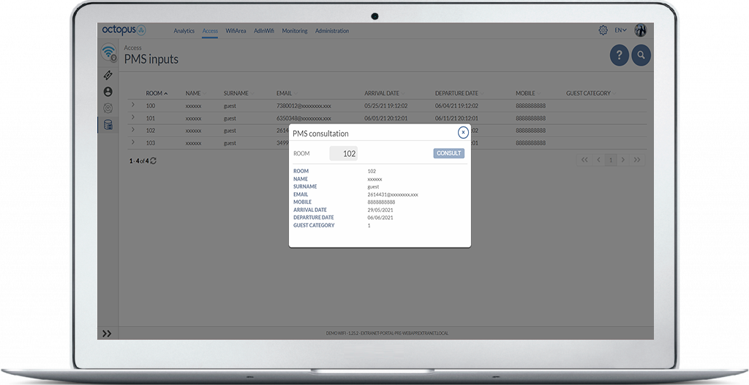This screenshot has height=385, width=749.
Task: Switch to the Analytics menu
Action: pyautogui.click(x=184, y=31)
